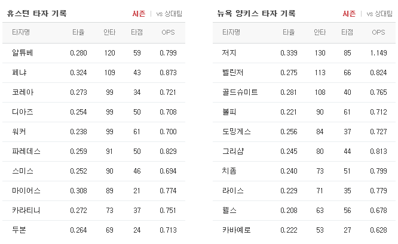Image resolution: width=398 pixels, height=244 pixels.
Task: Click Yankees 안타 column header
Action: click(320, 32)
